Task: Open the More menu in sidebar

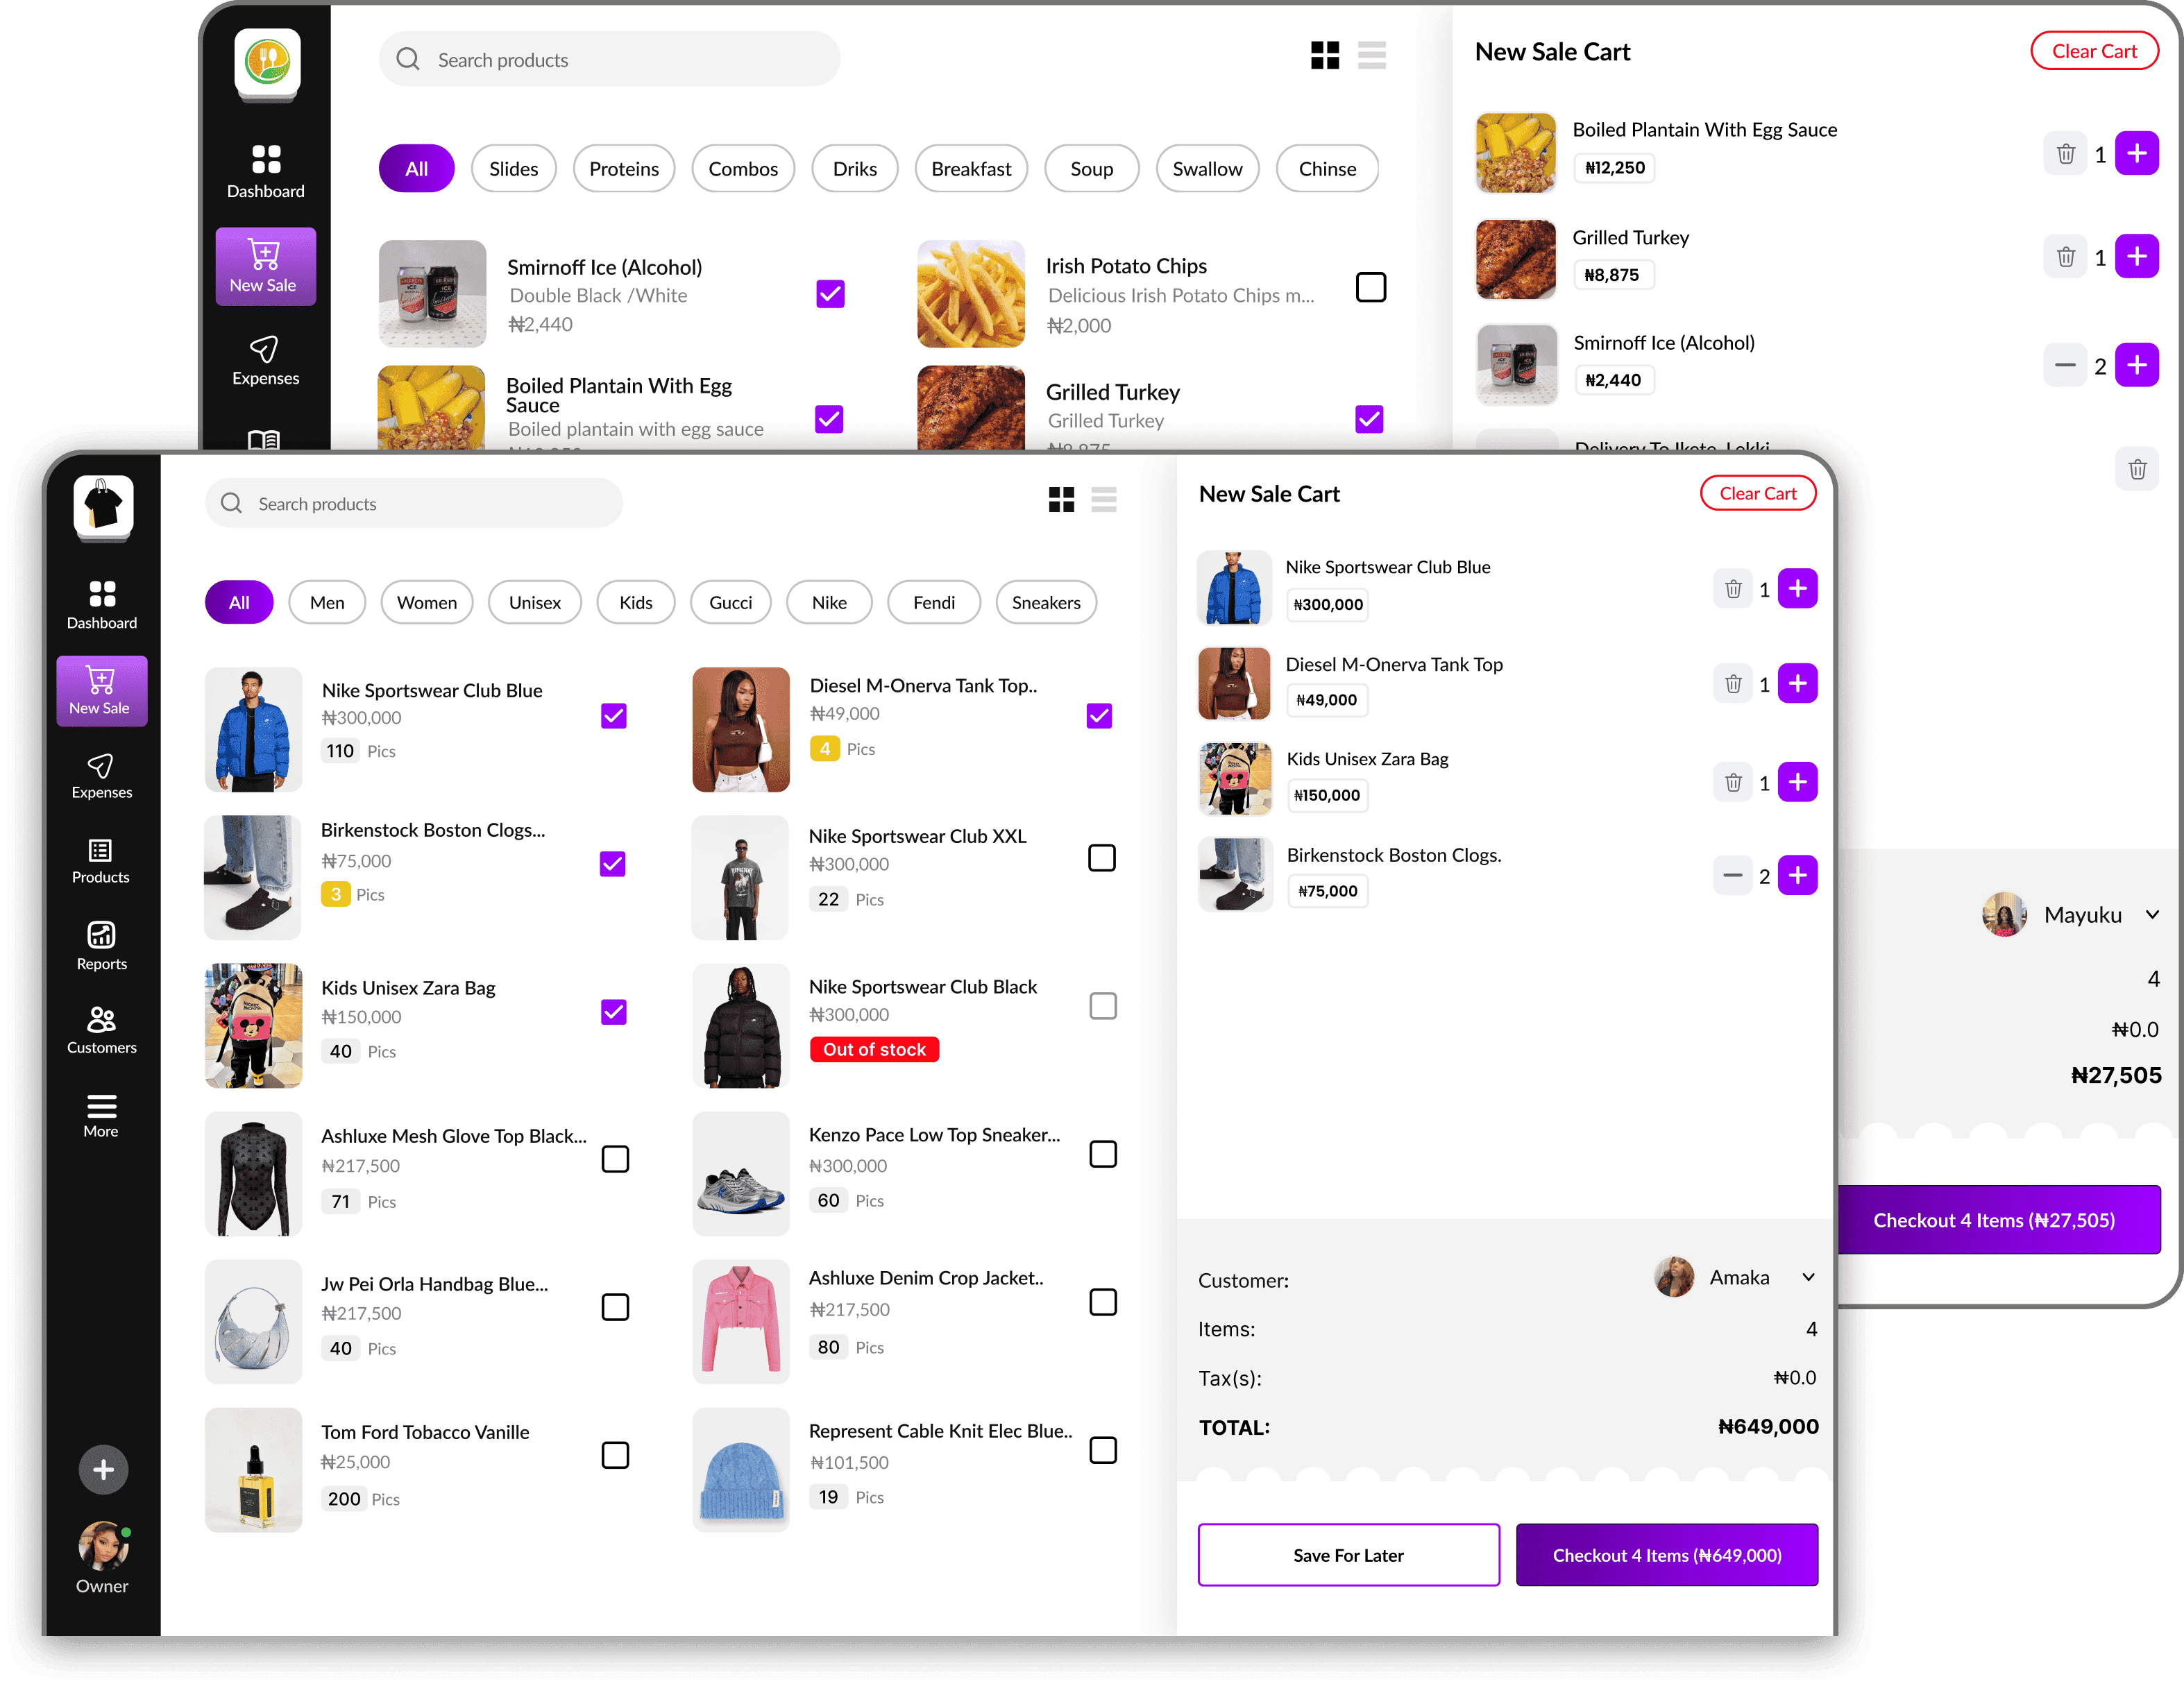Action: 101,1115
